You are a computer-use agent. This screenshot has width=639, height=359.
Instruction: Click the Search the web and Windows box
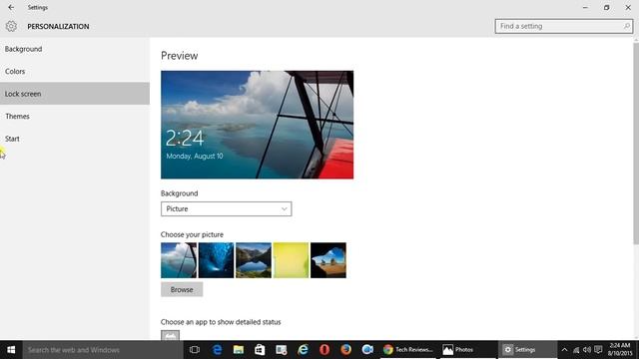tap(103, 350)
